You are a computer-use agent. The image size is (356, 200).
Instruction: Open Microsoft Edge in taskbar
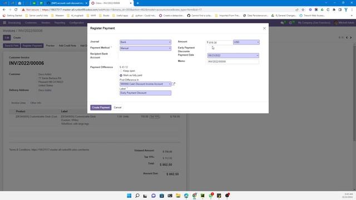pos(186,196)
